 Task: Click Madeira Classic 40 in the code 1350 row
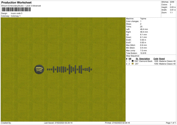(167, 64)
